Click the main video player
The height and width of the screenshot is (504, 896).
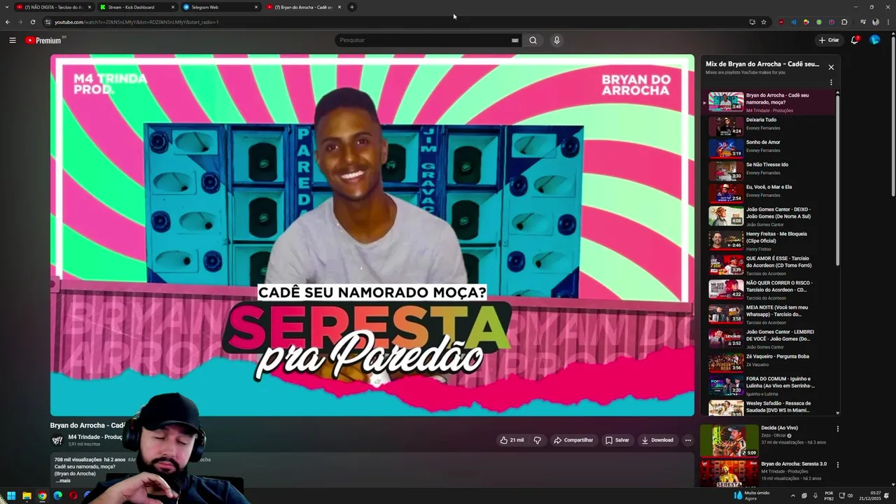pos(372,235)
